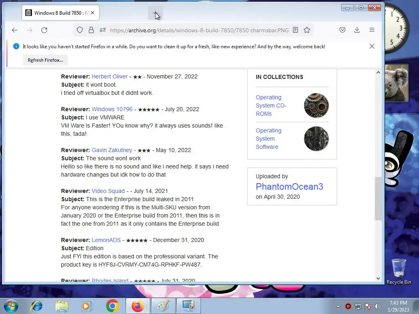Close the Windows 8 Build 7850 tab
The height and width of the screenshot is (314, 419).
(x=92, y=13)
